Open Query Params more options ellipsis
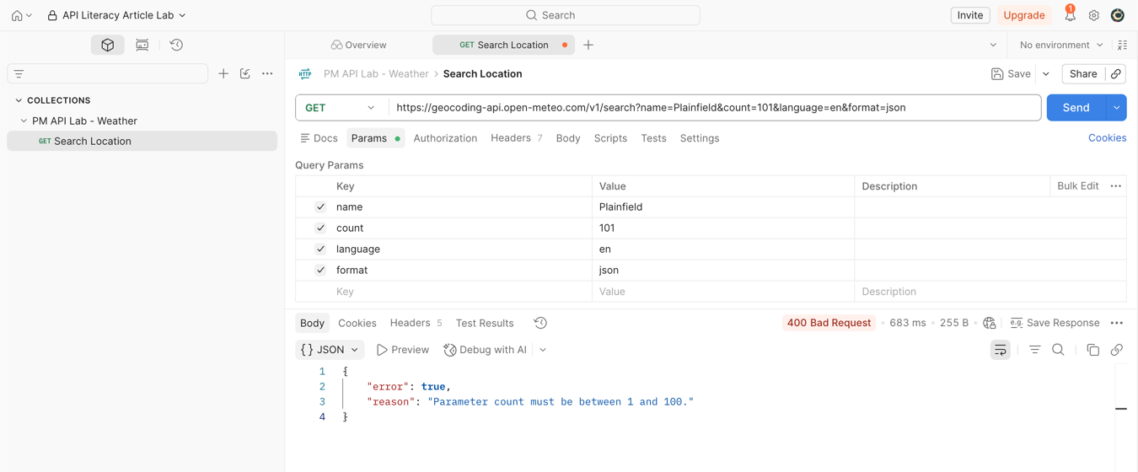 tap(1116, 186)
